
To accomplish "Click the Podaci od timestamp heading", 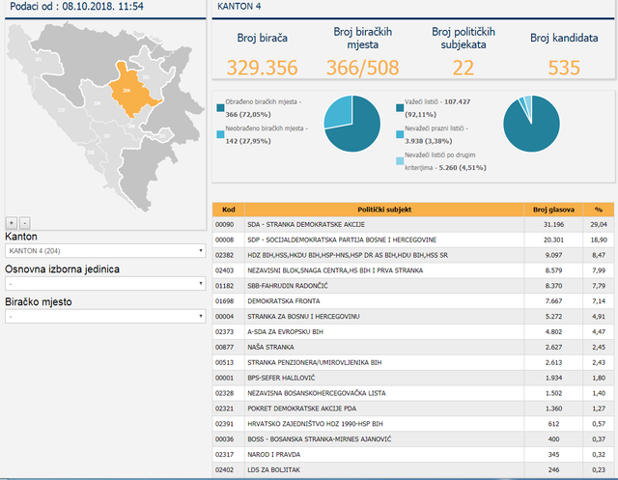I will click(76, 7).
